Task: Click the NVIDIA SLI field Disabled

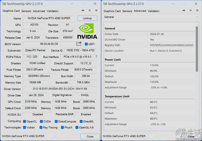Action: [x=38, y=114]
